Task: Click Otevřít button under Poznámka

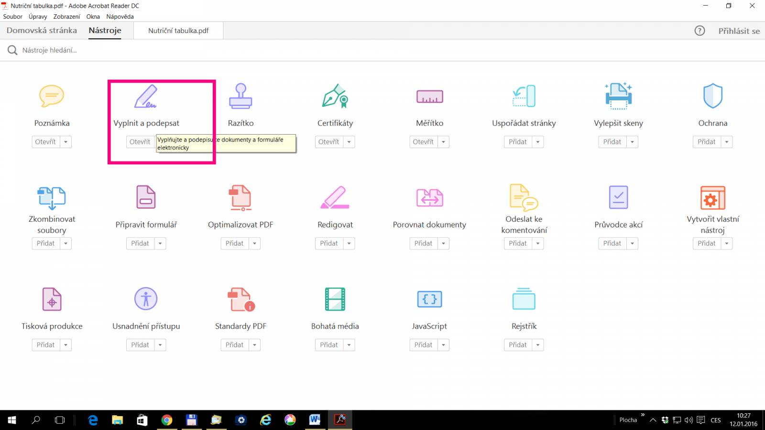Action: tap(46, 142)
